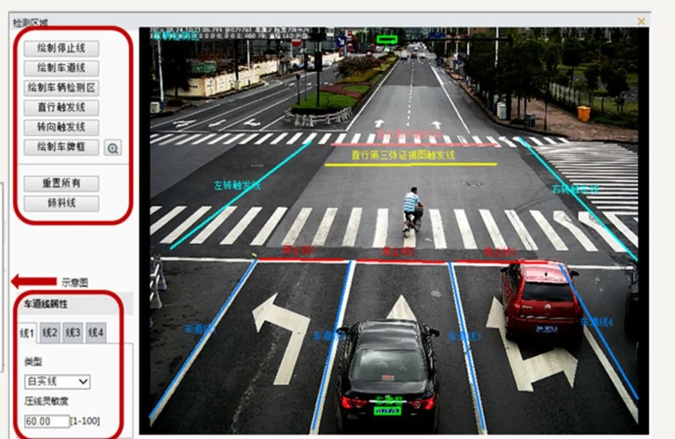This screenshot has height=439, width=675.
Task: Click the 车道线属性 panel header
Action: click(46, 304)
